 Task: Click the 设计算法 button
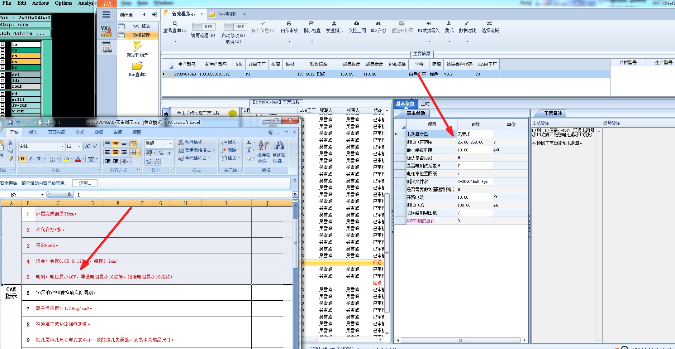[x=138, y=26]
